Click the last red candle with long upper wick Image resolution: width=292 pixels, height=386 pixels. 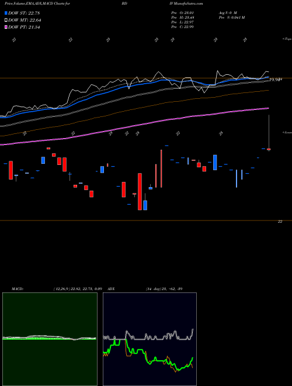pos(269,149)
